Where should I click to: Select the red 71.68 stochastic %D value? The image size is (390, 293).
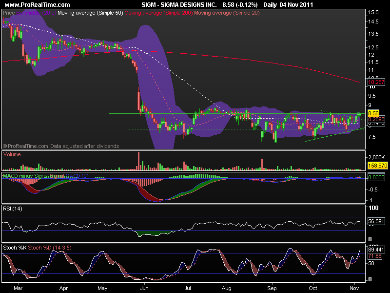375,256
